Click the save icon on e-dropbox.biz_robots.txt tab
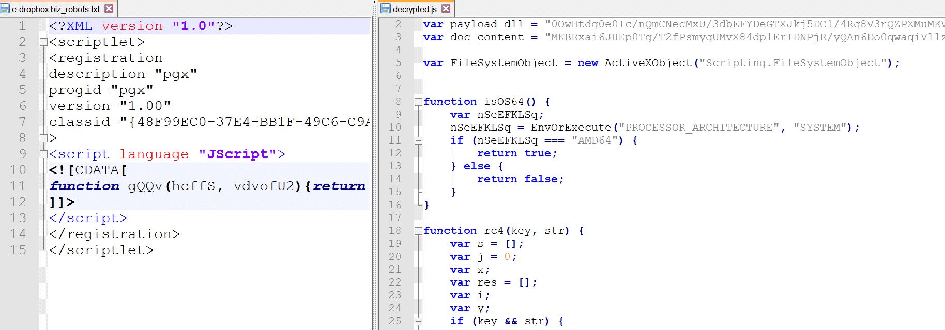Image resolution: width=945 pixels, height=330 pixels. [5, 9]
